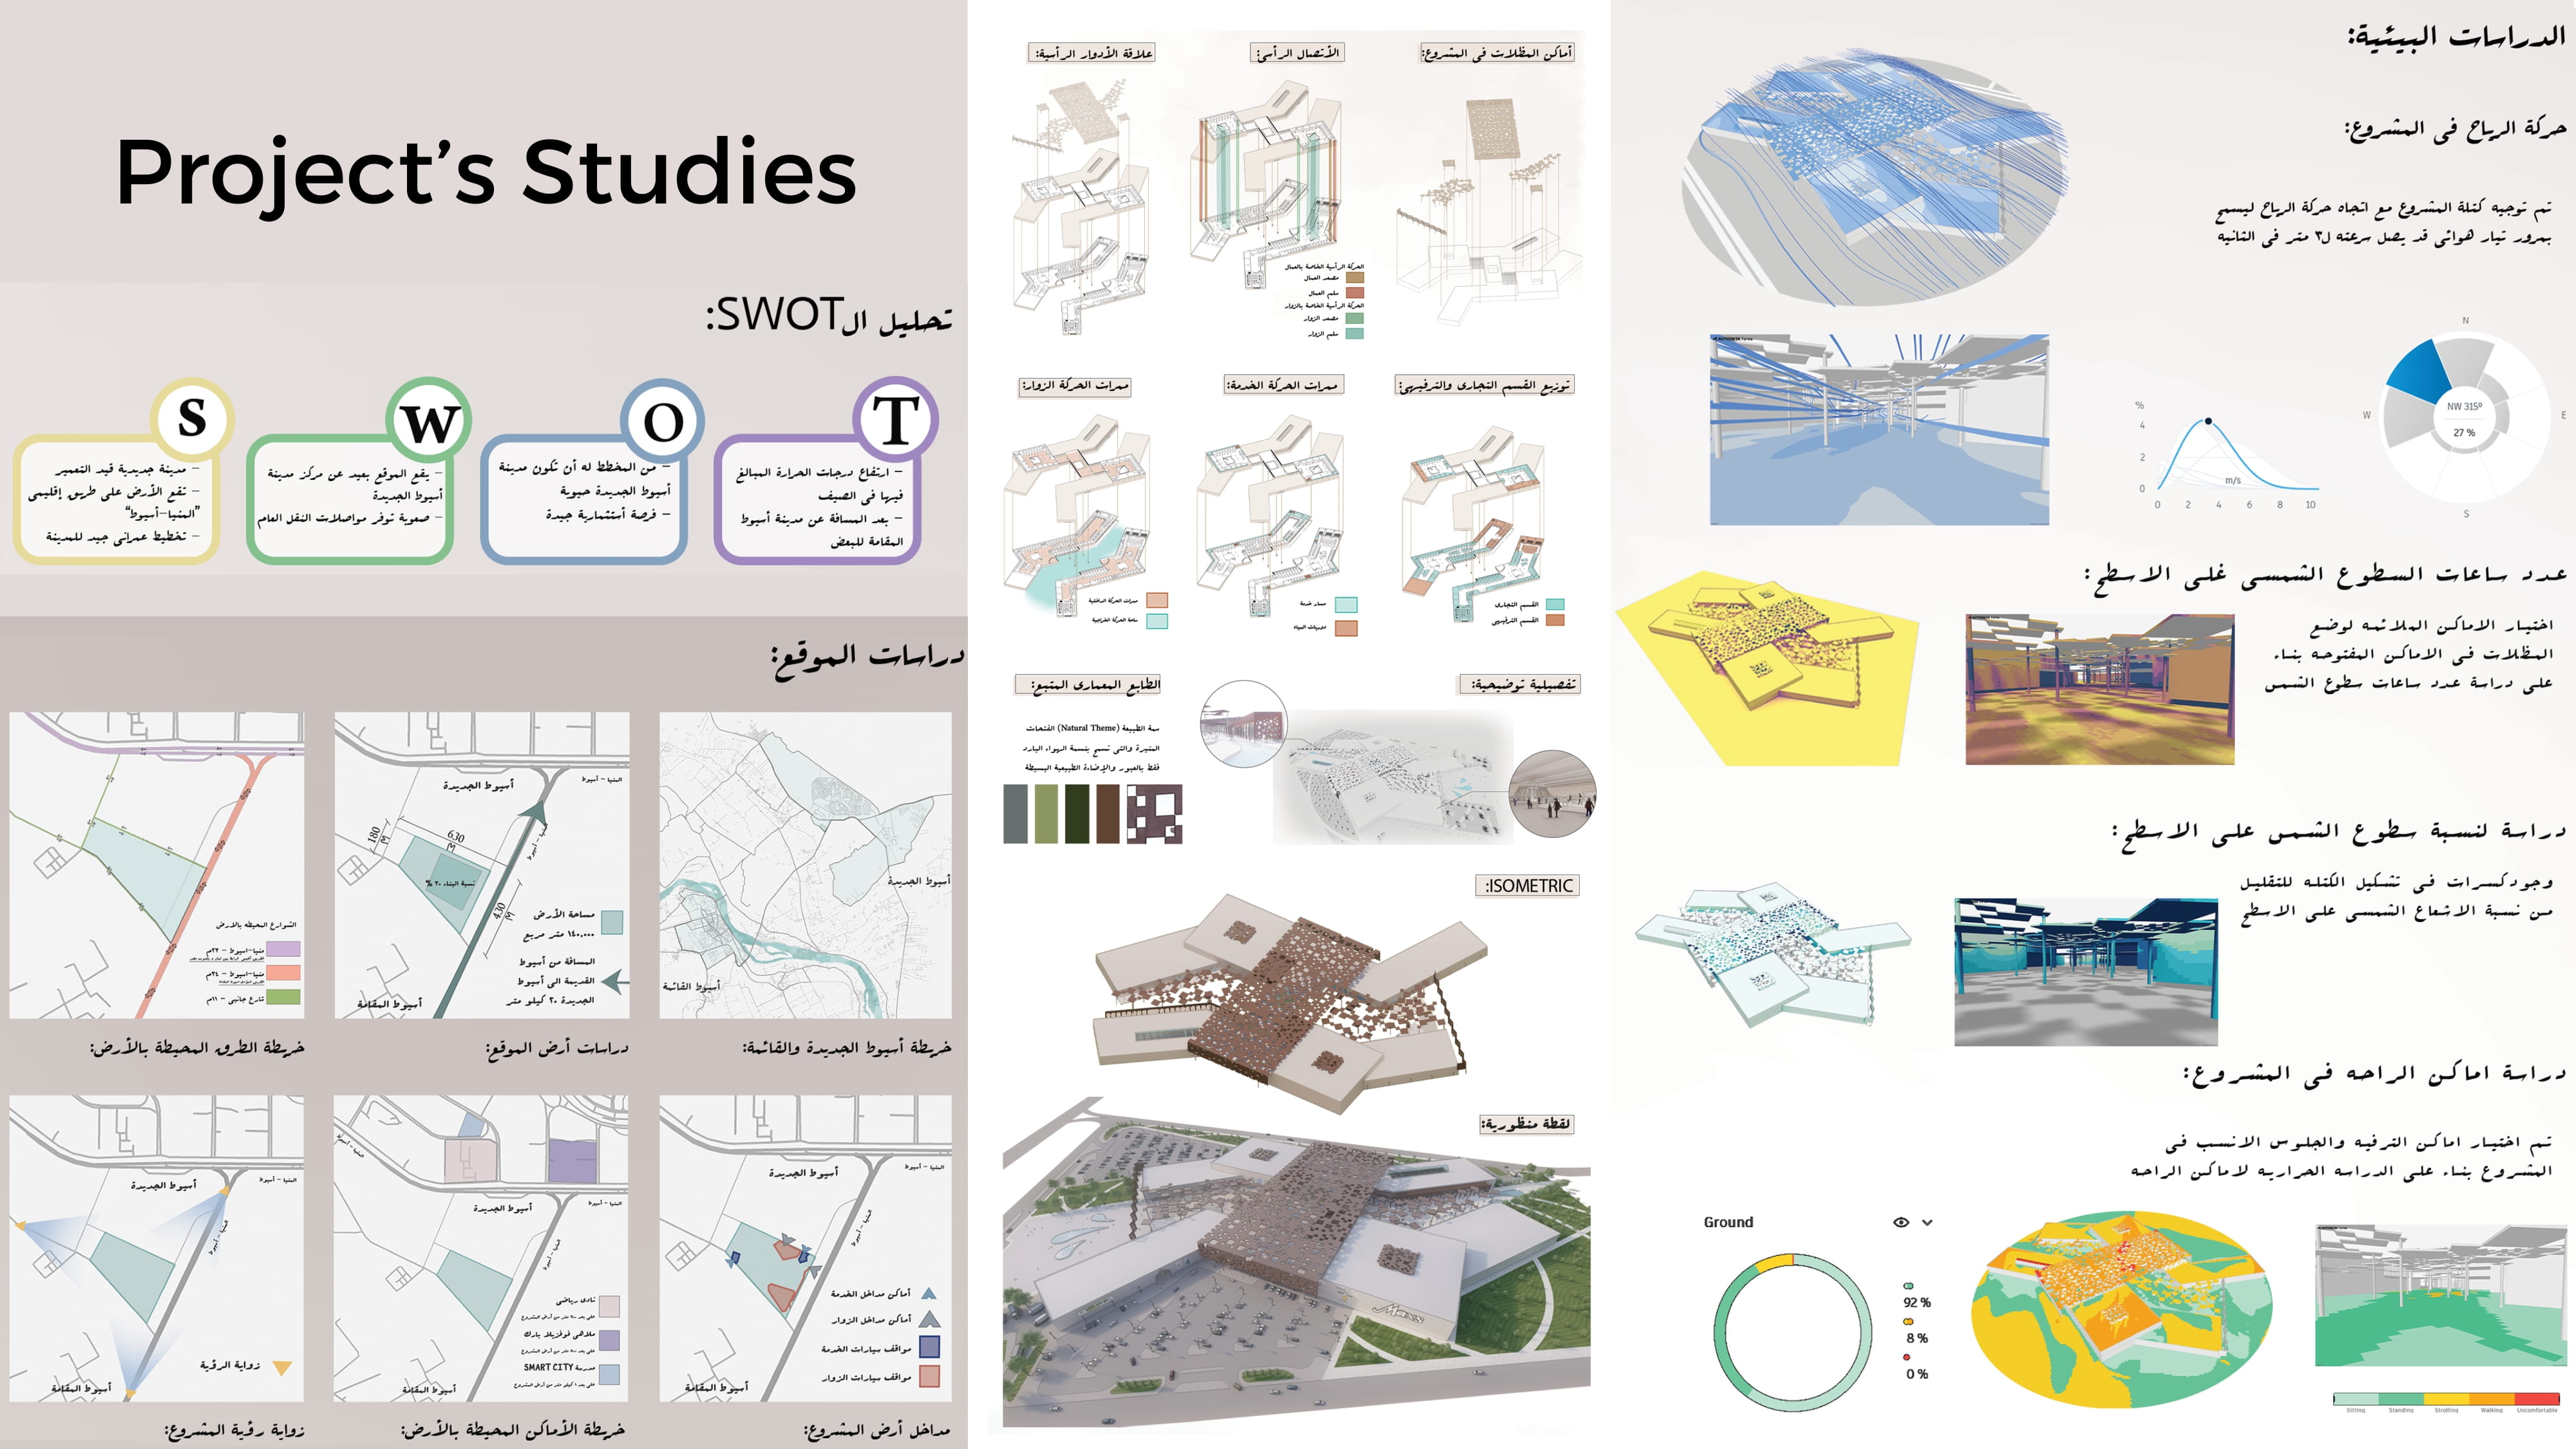Select the brown swatch in the material palette
Viewport: 2576px width, 1449px height.
[x=1108, y=814]
